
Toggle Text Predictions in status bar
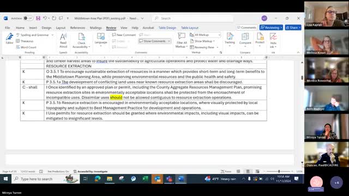click(58, 171)
